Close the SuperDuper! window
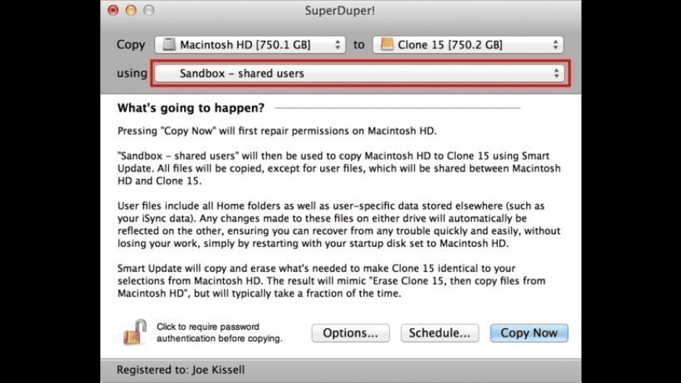Image resolution: width=681 pixels, height=383 pixels. (x=113, y=11)
